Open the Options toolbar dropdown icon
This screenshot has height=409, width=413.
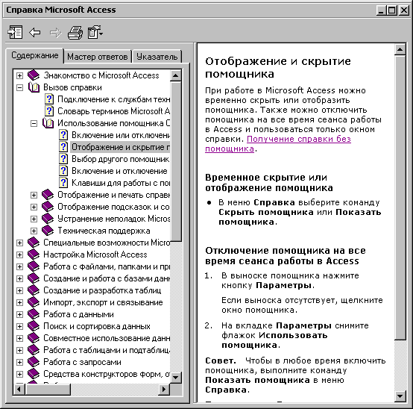click(x=95, y=32)
